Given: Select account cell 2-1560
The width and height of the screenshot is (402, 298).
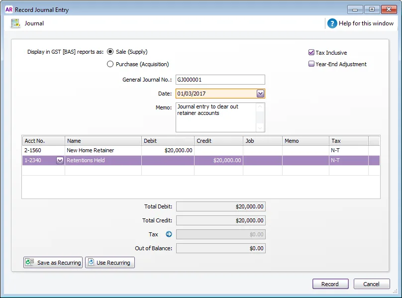Looking at the screenshot, I should (x=43, y=150).
